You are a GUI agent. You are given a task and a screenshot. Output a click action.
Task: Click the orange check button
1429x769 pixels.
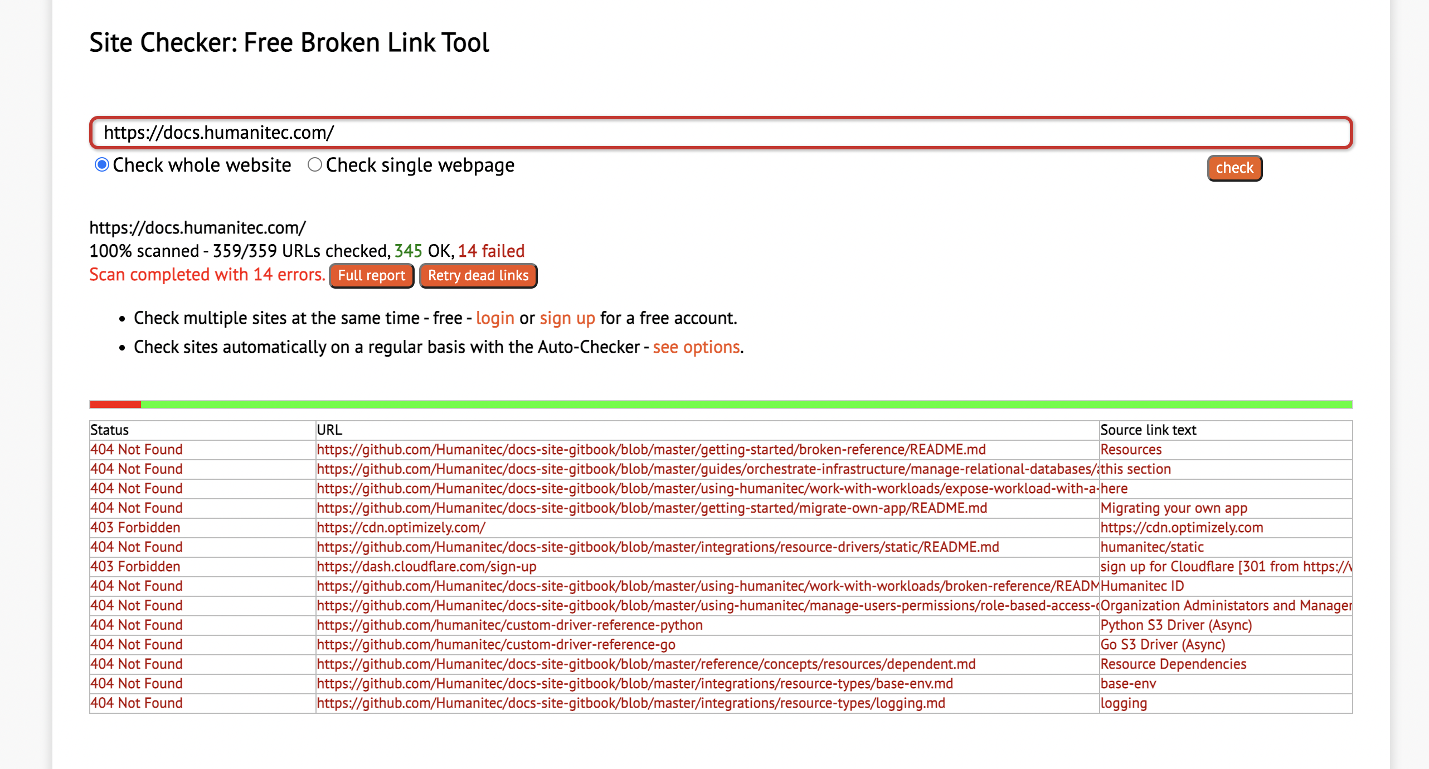tap(1234, 168)
